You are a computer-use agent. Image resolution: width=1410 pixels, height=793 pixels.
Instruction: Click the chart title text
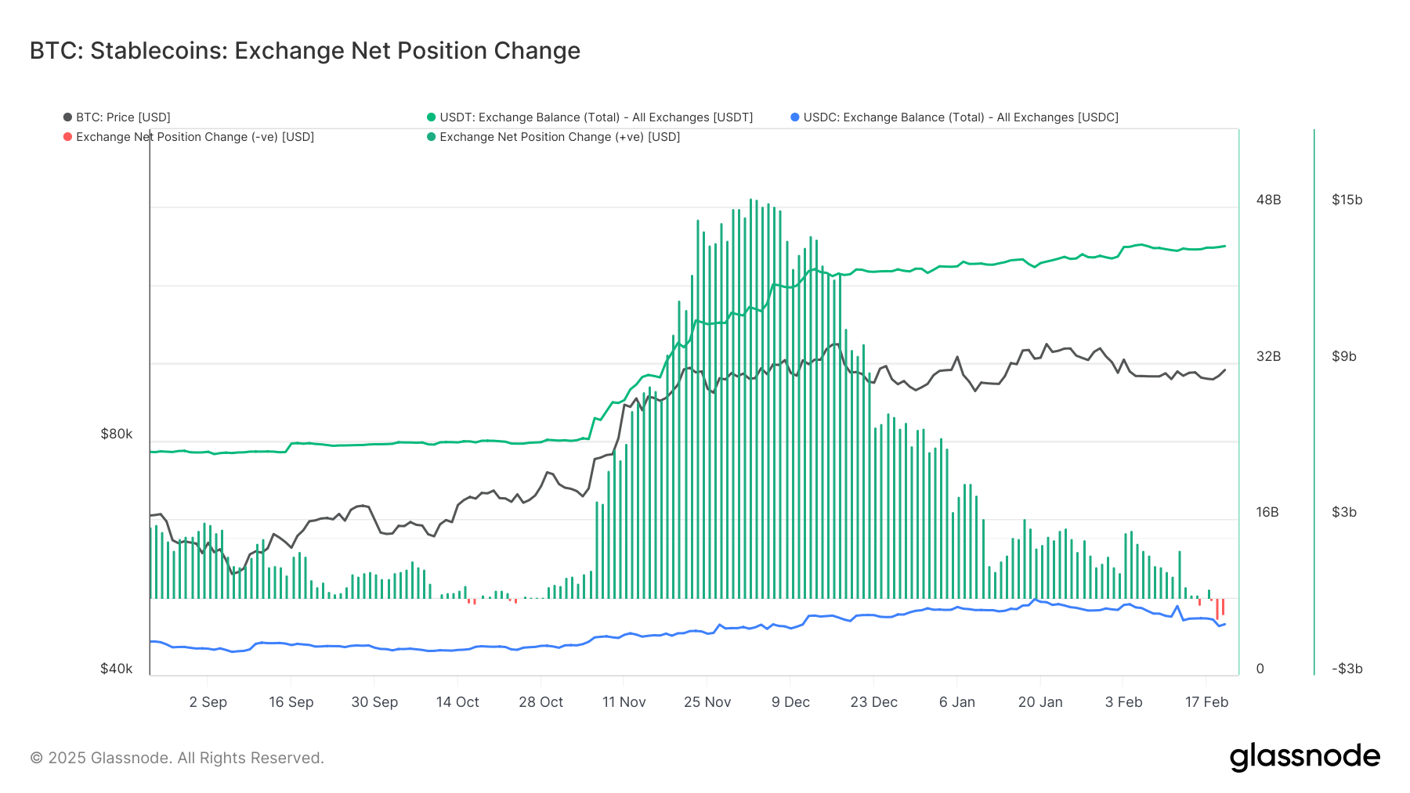[x=305, y=51]
